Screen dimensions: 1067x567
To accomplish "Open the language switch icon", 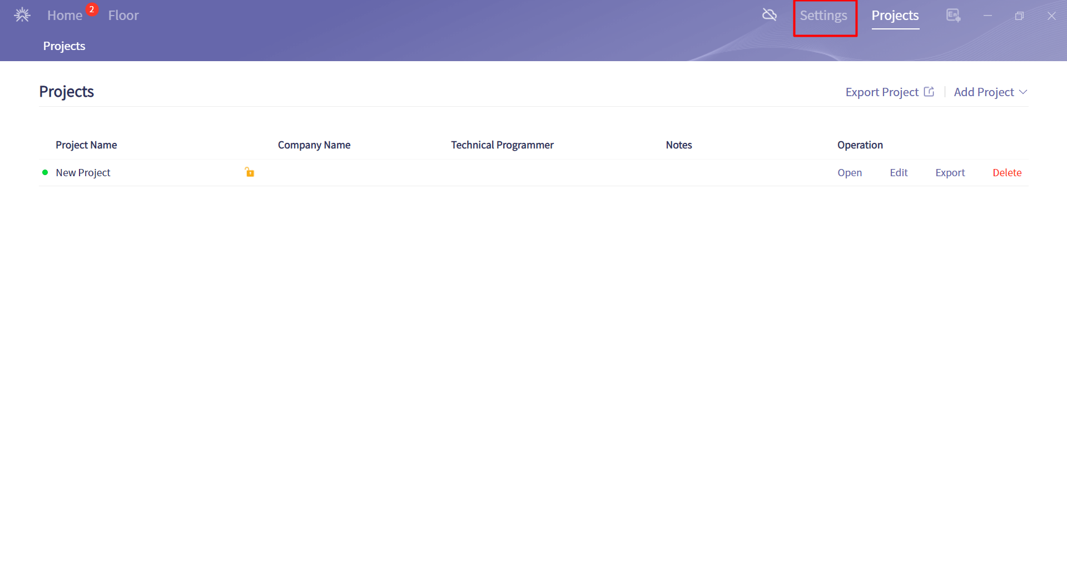I will (953, 16).
